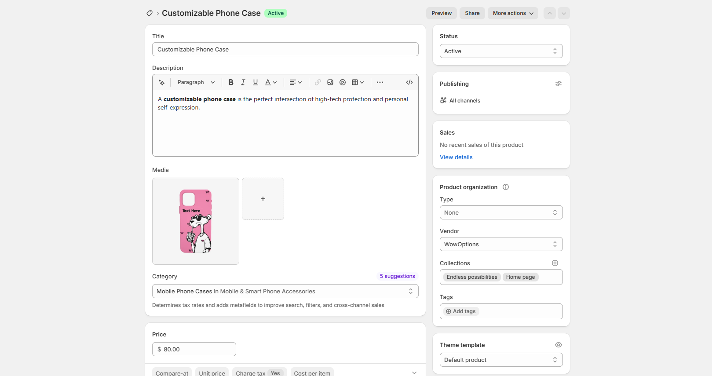This screenshot has width=712, height=376.
Task: Toggle italic formatting in description
Action: pos(243,82)
